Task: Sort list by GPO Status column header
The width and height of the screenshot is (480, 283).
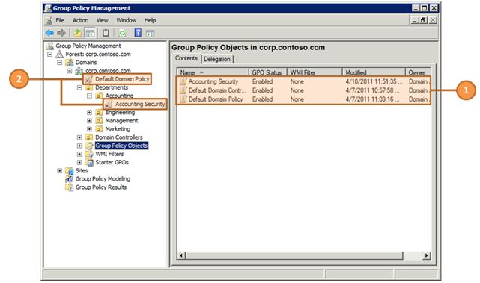Action: (x=268, y=72)
